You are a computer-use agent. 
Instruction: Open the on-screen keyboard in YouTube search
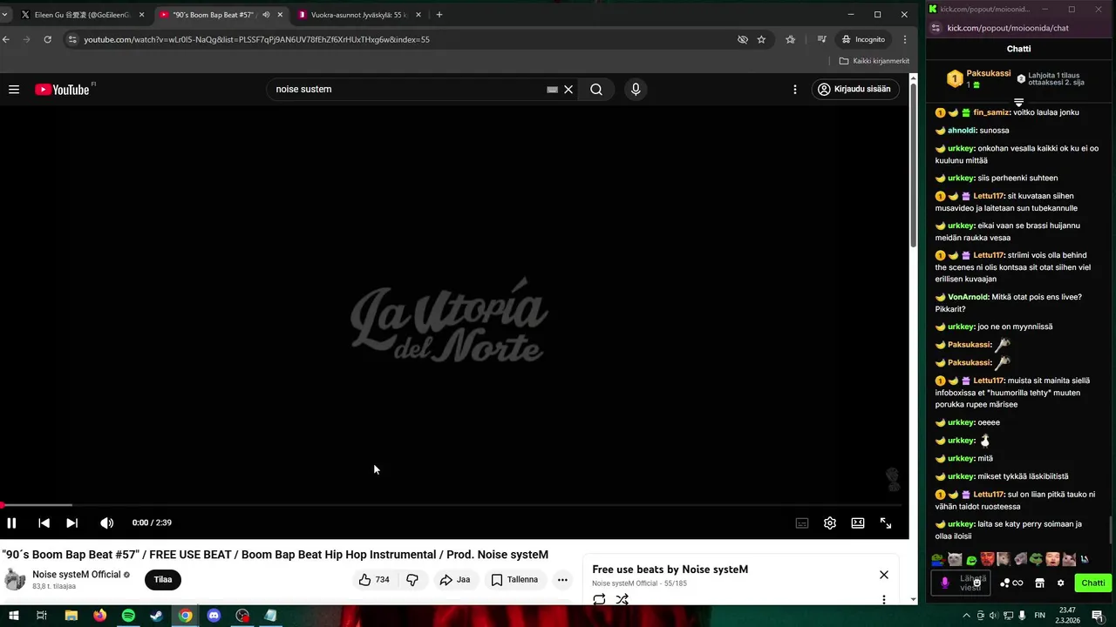click(x=552, y=89)
